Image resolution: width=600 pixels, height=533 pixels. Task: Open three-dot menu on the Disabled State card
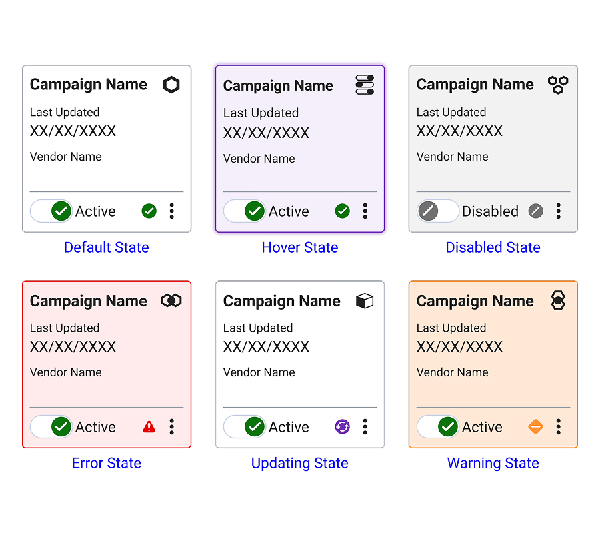(558, 211)
